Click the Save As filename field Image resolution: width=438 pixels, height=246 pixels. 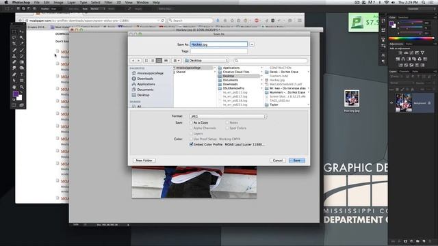[x=219, y=44]
